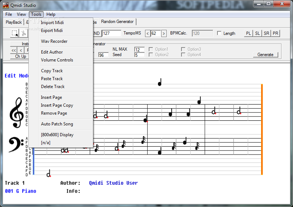The height and width of the screenshot is (207, 293).
Task: Click the SL button
Action: (257, 33)
